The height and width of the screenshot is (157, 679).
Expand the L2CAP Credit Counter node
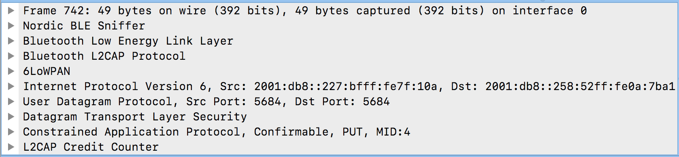[11, 147]
